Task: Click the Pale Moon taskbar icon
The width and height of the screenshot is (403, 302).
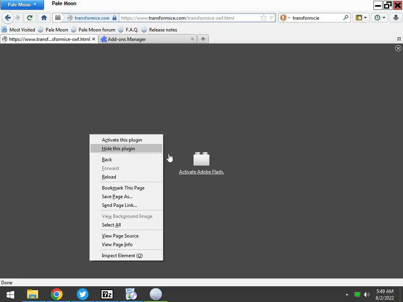Action: 156,294
